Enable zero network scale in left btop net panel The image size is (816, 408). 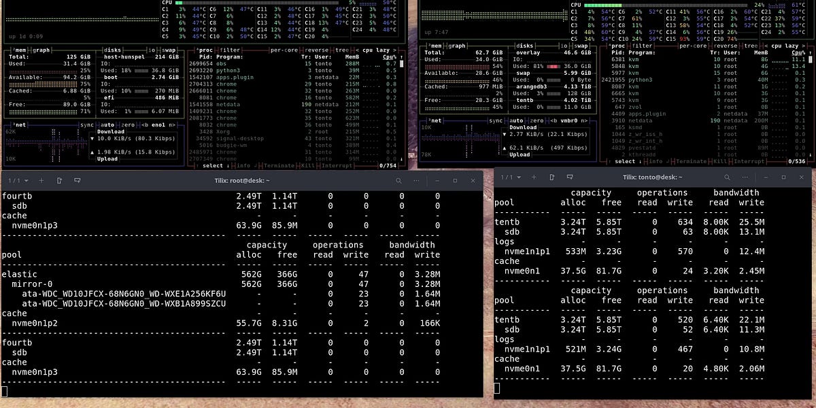[x=128, y=125]
